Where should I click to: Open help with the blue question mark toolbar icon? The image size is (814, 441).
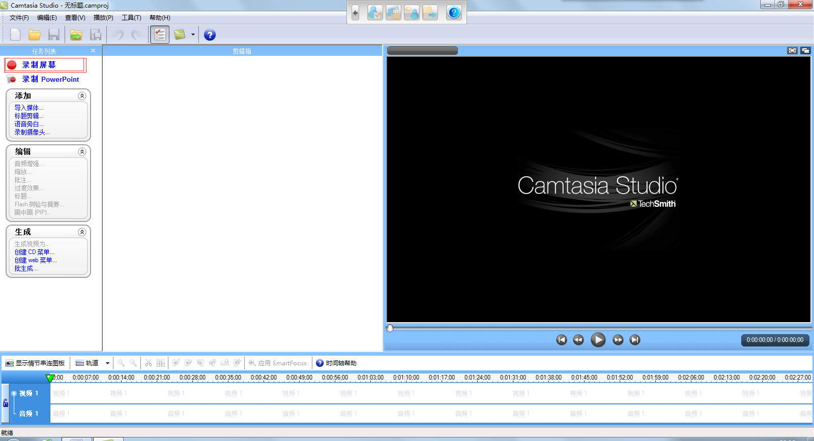pos(210,35)
